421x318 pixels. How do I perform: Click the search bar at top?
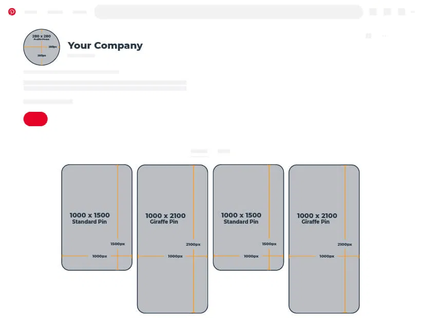[228, 12]
